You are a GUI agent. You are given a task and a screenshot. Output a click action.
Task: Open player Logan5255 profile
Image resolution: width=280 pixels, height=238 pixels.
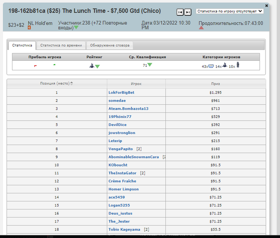tap(119, 205)
